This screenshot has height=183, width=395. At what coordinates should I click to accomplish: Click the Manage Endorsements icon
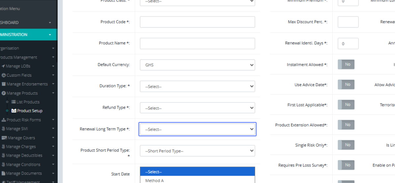tap(4, 84)
